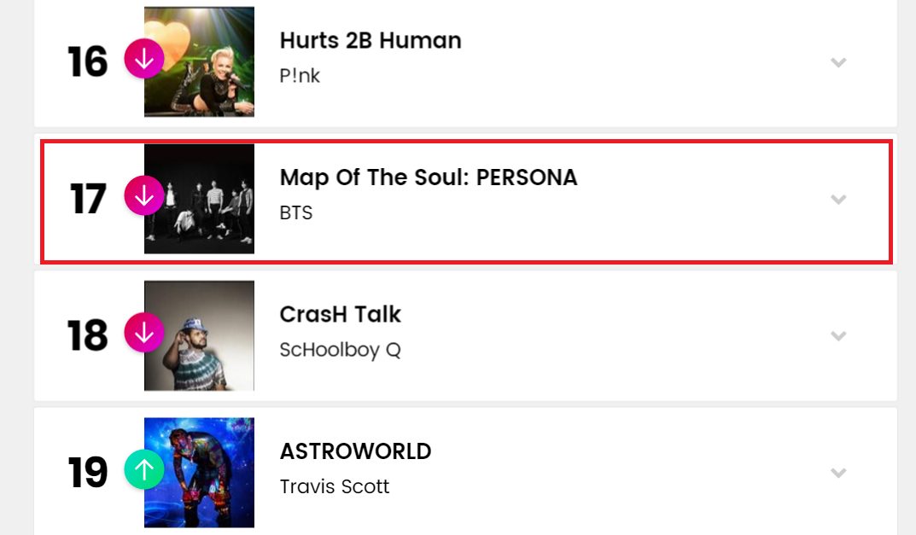The width and height of the screenshot is (916, 535).
Task: Open ScHoolboy Q artist link
Action: click(x=340, y=350)
